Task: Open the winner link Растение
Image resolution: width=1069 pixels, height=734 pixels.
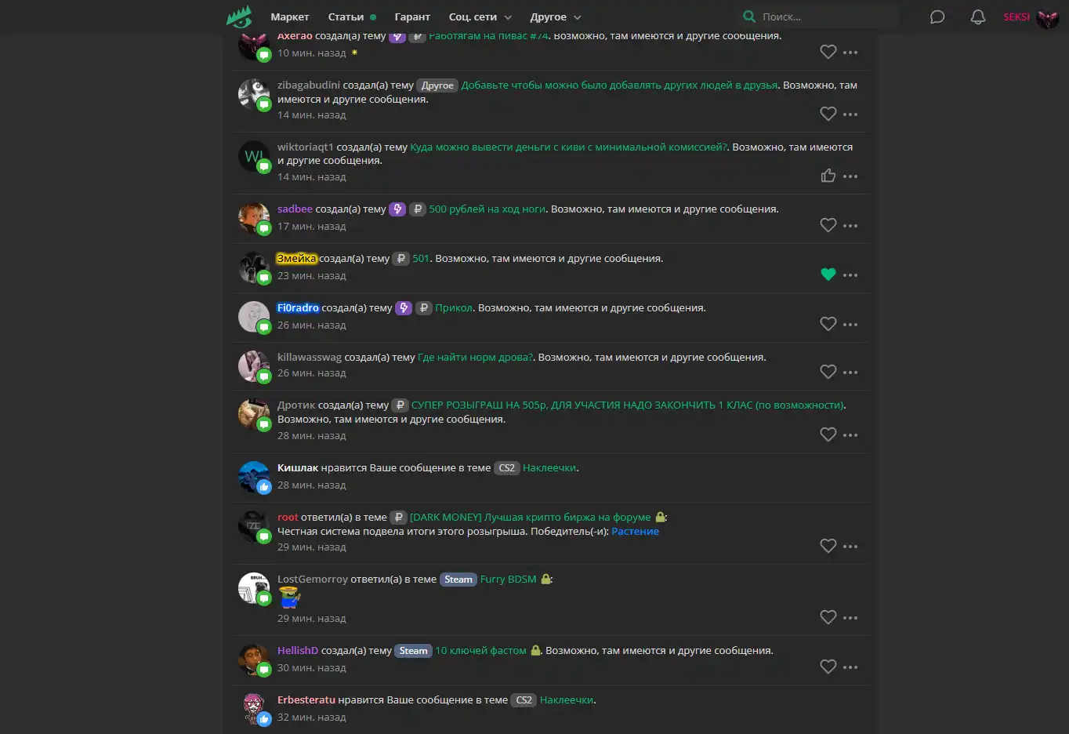Action: click(636, 532)
